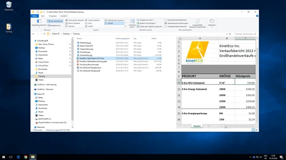The width and height of the screenshot is (286, 160).
Task: Select Mittelgroße Symbole layout
Action: point(114,20)
